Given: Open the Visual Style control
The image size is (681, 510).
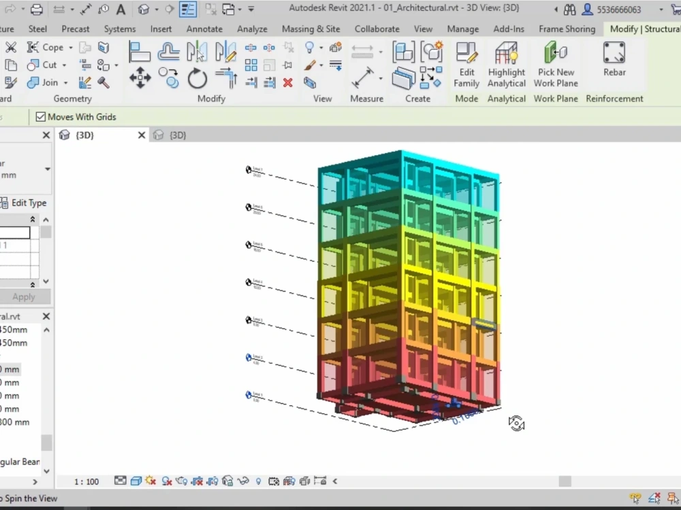Looking at the screenshot, I should 136,481.
